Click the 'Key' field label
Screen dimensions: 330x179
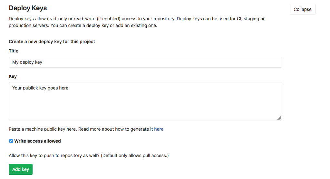(13, 76)
